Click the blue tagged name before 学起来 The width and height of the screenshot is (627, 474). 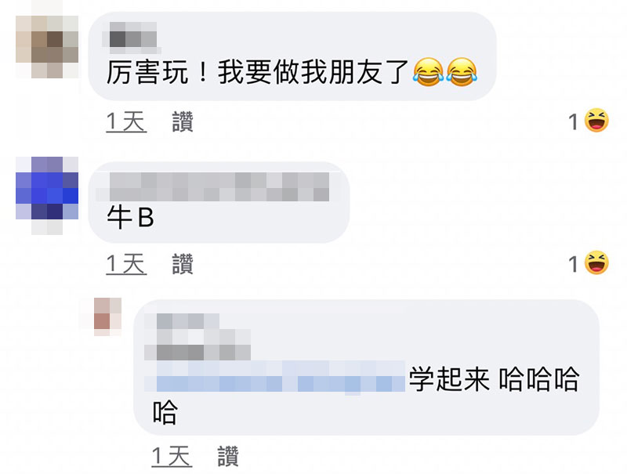point(274,378)
